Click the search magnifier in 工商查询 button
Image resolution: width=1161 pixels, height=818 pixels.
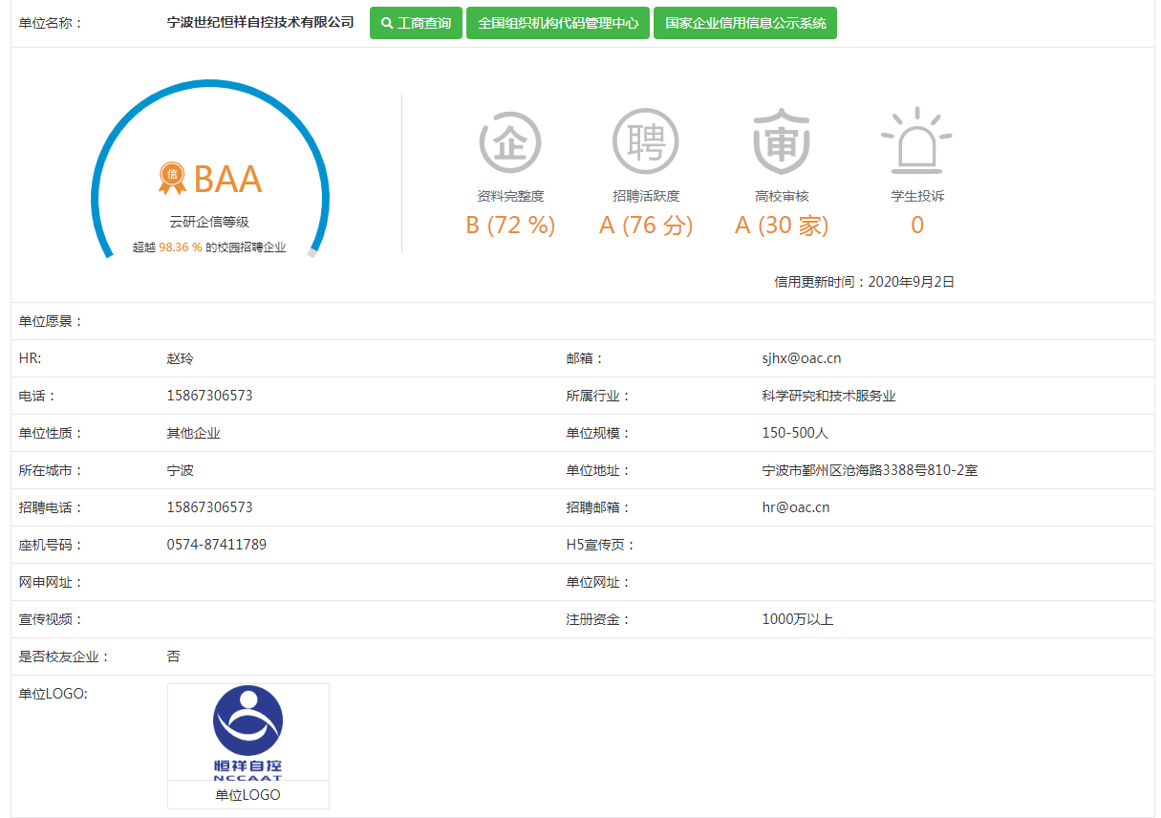pos(386,23)
